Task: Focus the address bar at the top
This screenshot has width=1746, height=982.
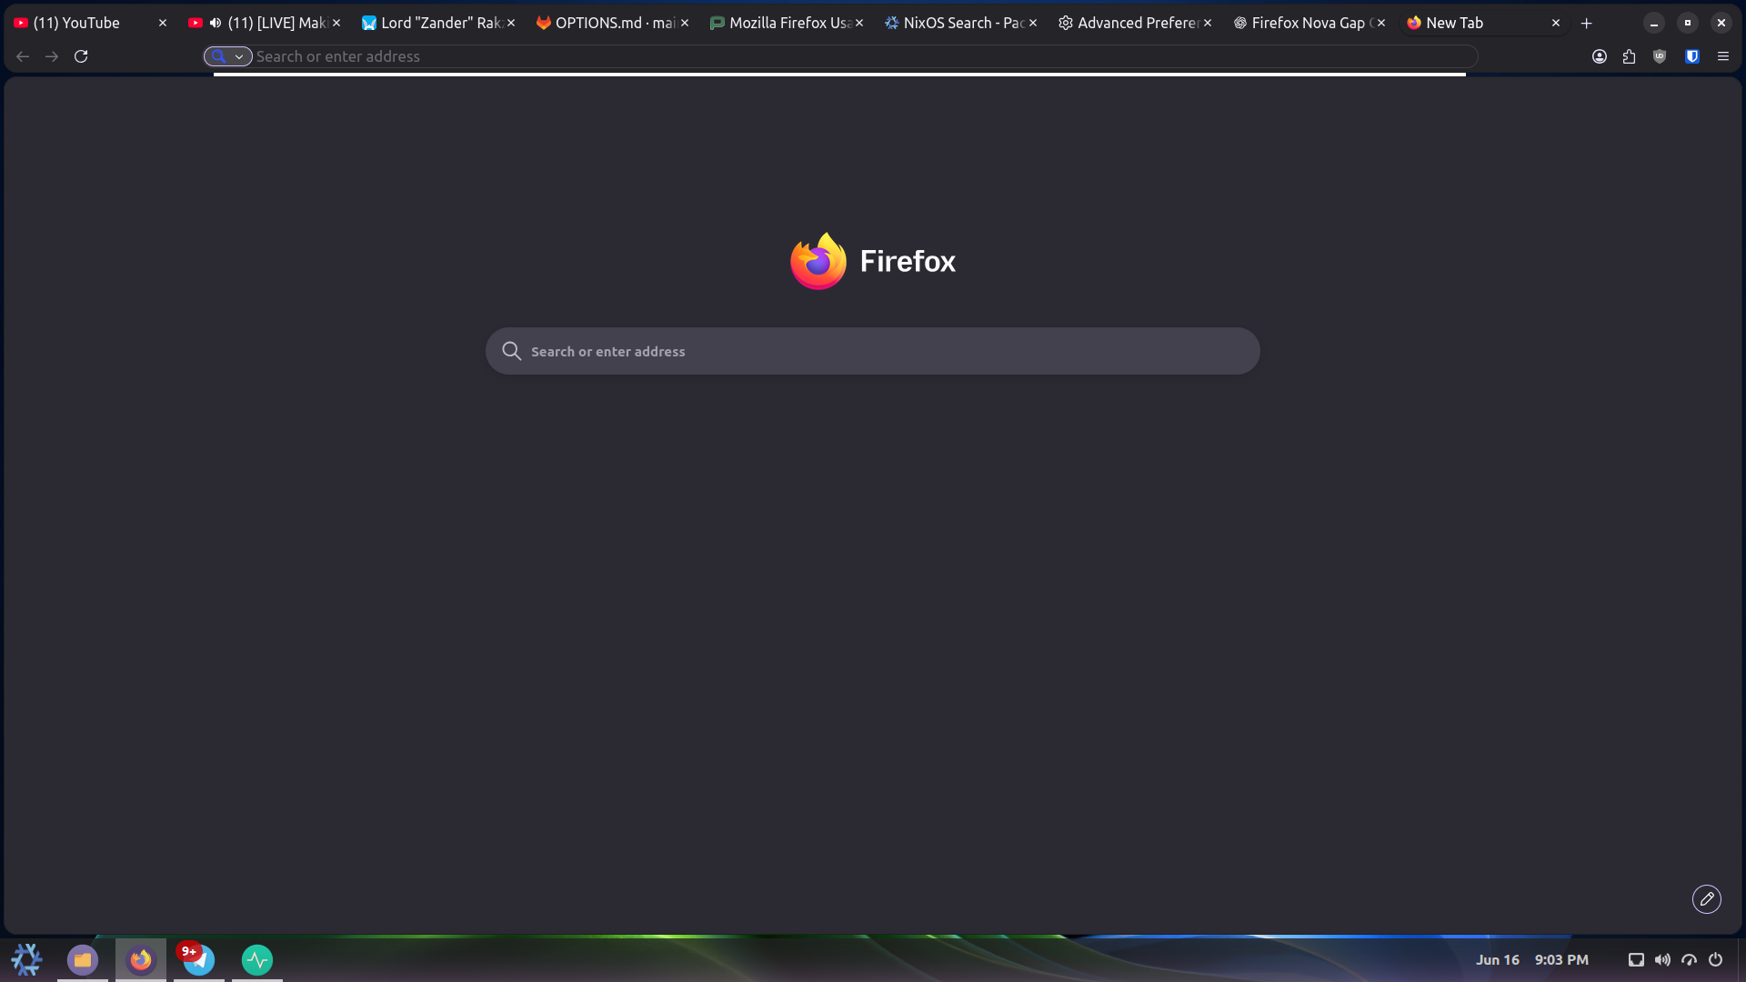Action: (x=840, y=56)
